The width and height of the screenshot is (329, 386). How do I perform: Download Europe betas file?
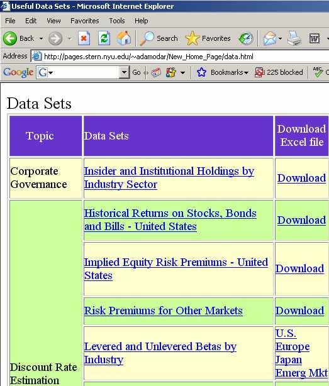coord(293,346)
